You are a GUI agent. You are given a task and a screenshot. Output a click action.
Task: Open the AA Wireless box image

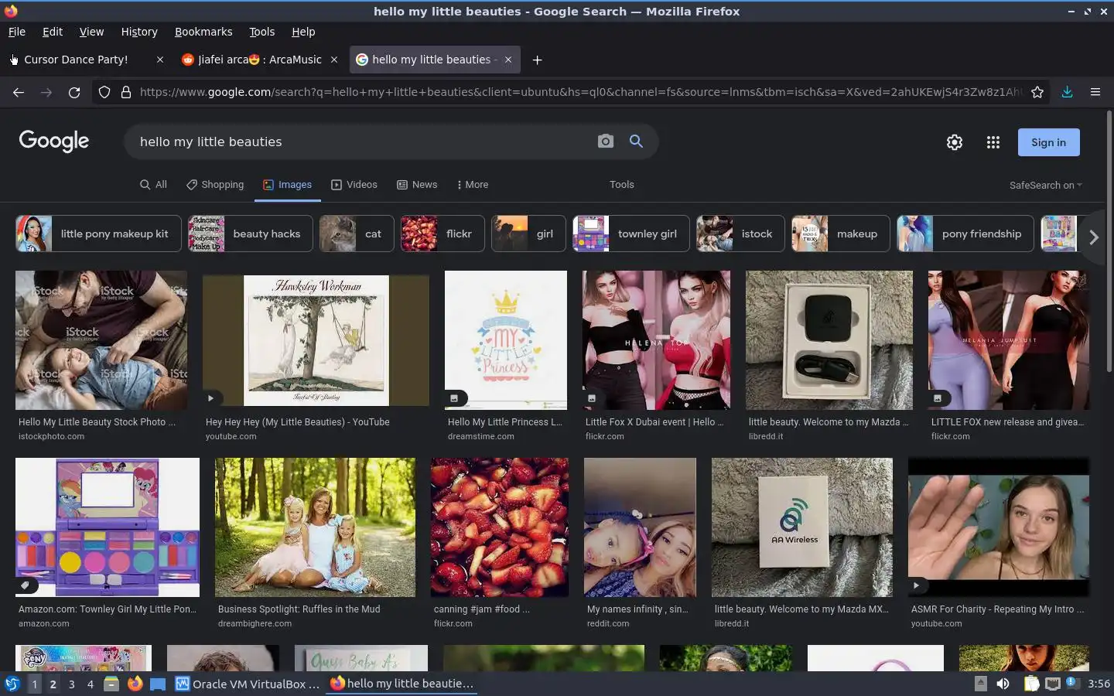[802, 527]
